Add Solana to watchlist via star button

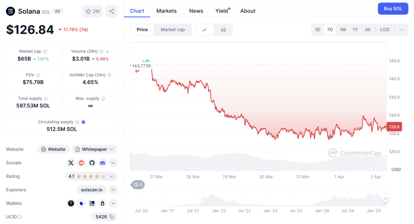pyautogui.click(x=93, y=11)
